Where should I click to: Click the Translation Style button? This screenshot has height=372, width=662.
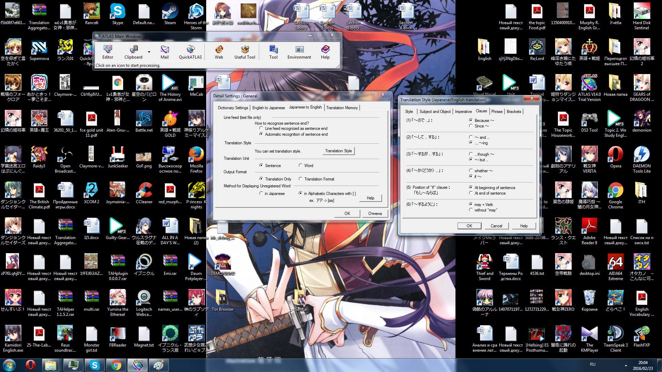point(338,151)
